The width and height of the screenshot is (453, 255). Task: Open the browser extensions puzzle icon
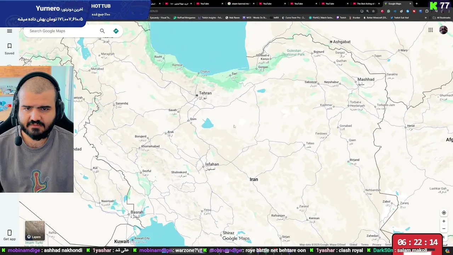click(427, 11)
